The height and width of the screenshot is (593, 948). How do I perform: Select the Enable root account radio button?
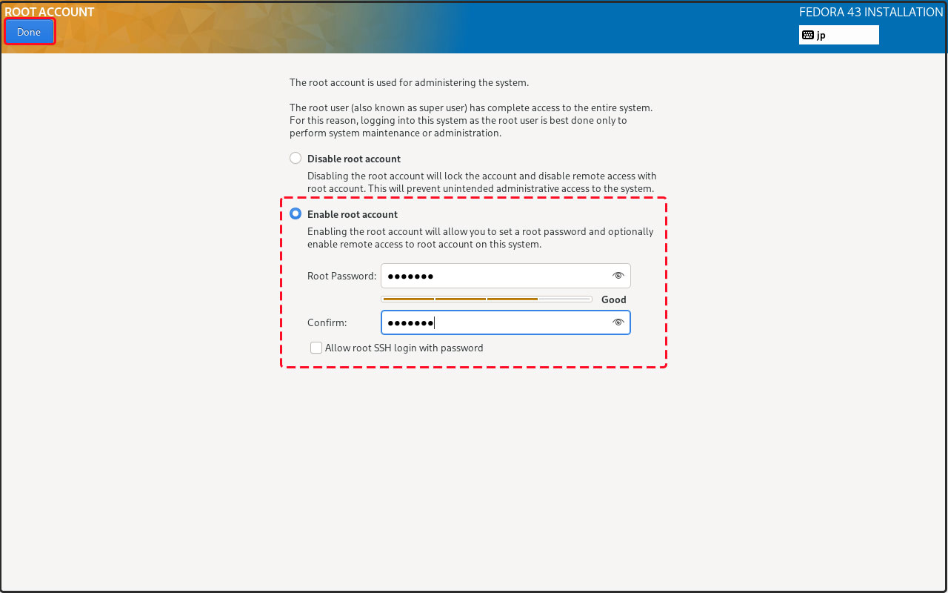tap(296, 214)
